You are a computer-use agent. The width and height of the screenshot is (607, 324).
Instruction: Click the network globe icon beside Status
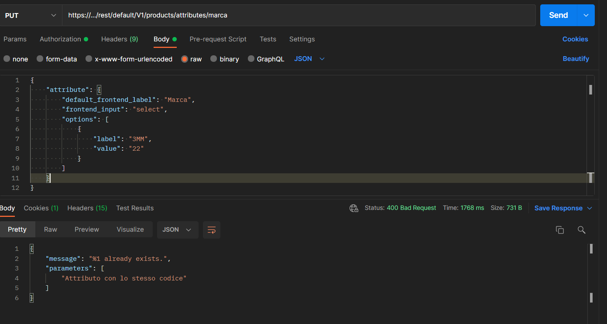(353, 208)
